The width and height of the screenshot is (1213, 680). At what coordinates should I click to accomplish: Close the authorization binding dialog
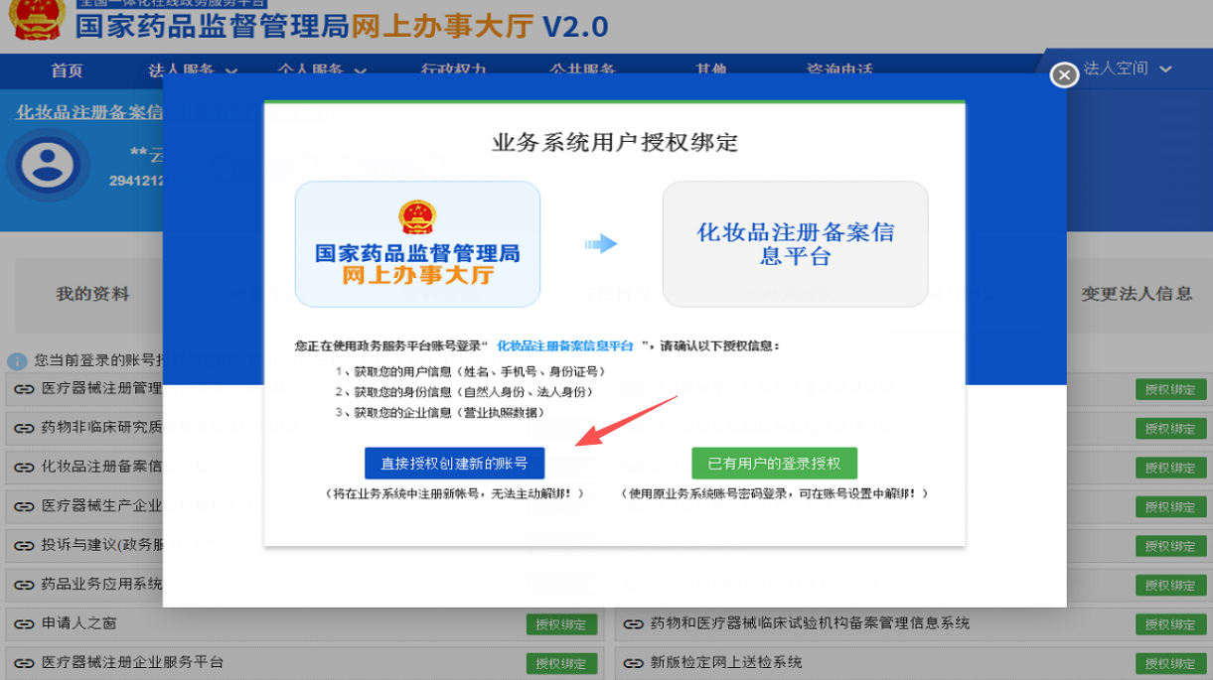tap(1064, 74)
